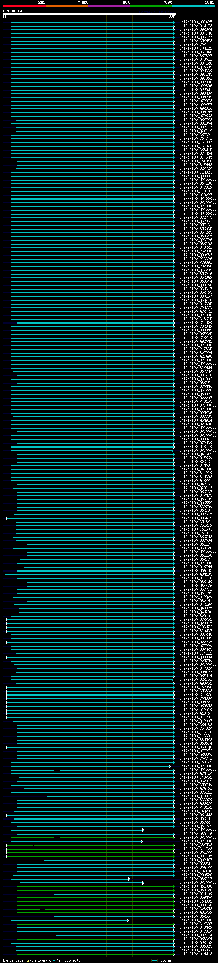Select hit label UniRef100_Q56FH9
This screenshot has height=963, width=218.
click(196, 499)
